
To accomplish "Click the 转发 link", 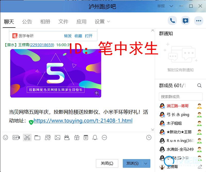I will [x=68, y=36].
